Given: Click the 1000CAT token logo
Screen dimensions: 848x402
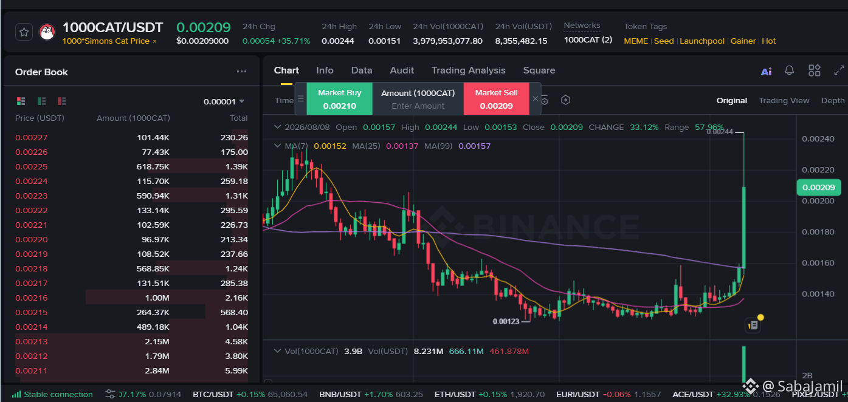Looking at the screenshot, I should pyautogui.click(x=47, y=32).
